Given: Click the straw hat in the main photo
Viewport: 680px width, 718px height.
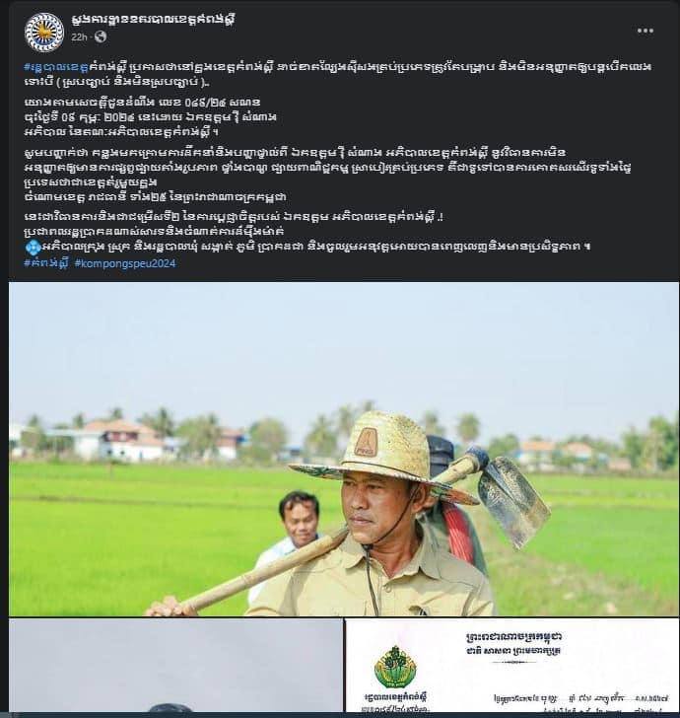Looking at the screenshot, I should 384,456.
